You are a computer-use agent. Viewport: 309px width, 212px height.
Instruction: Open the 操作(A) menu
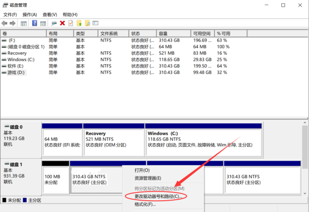click(x=30, y=14)
